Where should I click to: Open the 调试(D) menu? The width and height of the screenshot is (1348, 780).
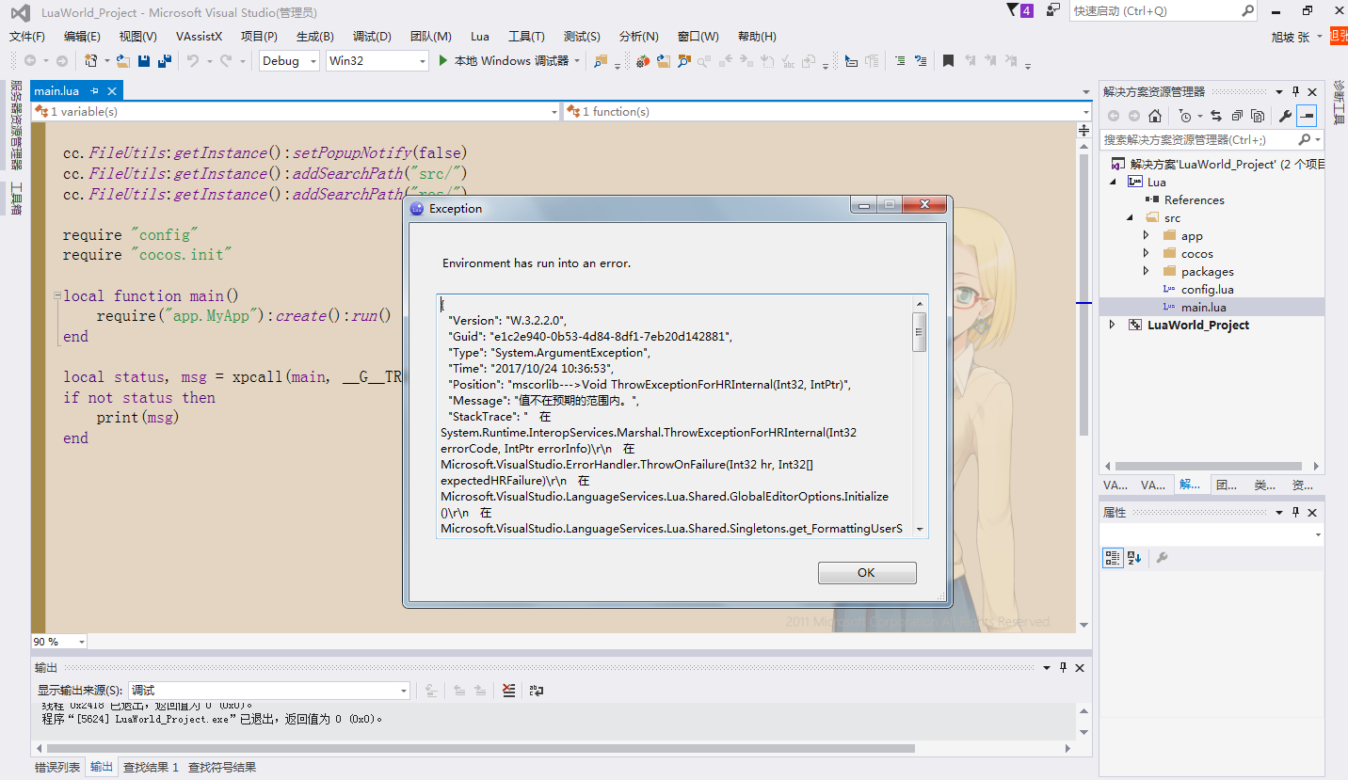point(372,37)
